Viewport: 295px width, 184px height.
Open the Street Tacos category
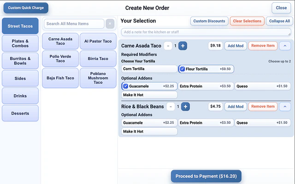point(20,26)
